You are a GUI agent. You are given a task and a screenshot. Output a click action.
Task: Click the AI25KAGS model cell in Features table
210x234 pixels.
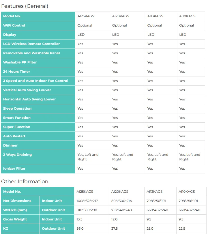coord(86,16)
